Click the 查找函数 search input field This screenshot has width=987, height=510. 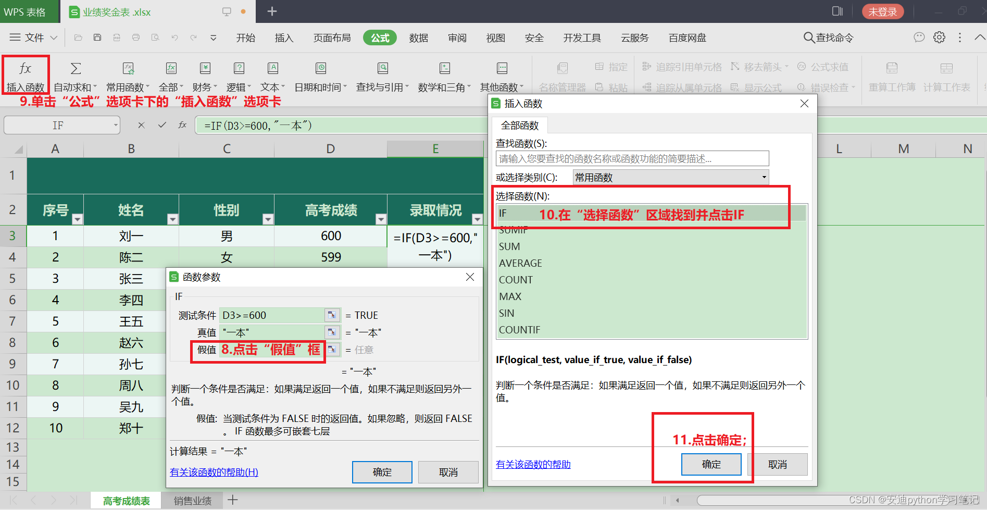point(632,158)
